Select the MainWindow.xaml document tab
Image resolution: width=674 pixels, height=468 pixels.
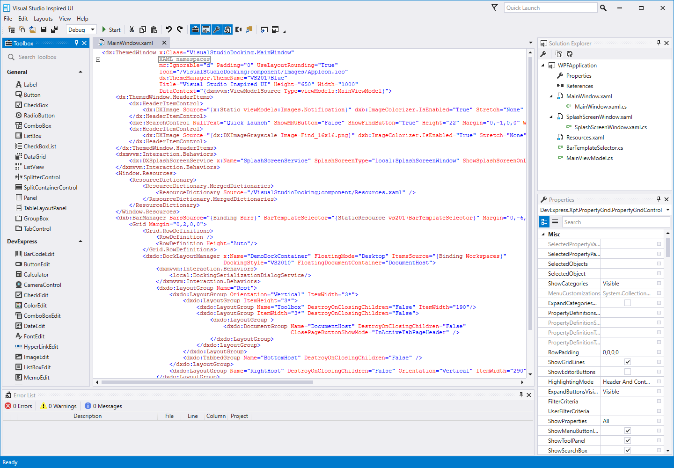[130, 43]
